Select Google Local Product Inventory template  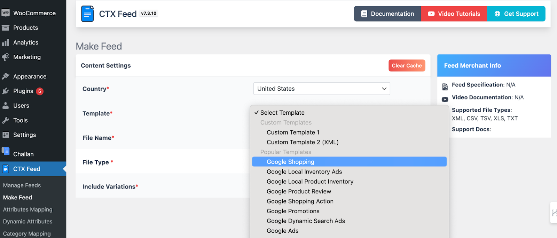(x=349, y=182)
